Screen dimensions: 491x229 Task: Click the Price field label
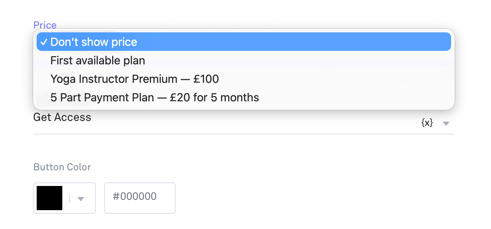tap(45, 25)
